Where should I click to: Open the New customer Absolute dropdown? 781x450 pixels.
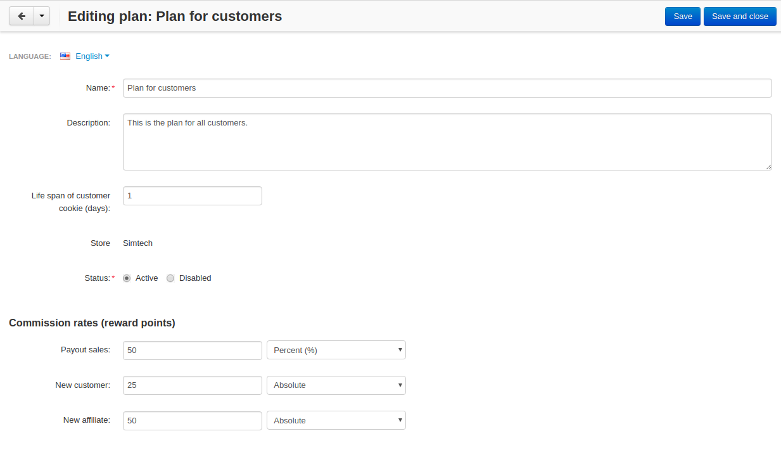tap(336, 385)
